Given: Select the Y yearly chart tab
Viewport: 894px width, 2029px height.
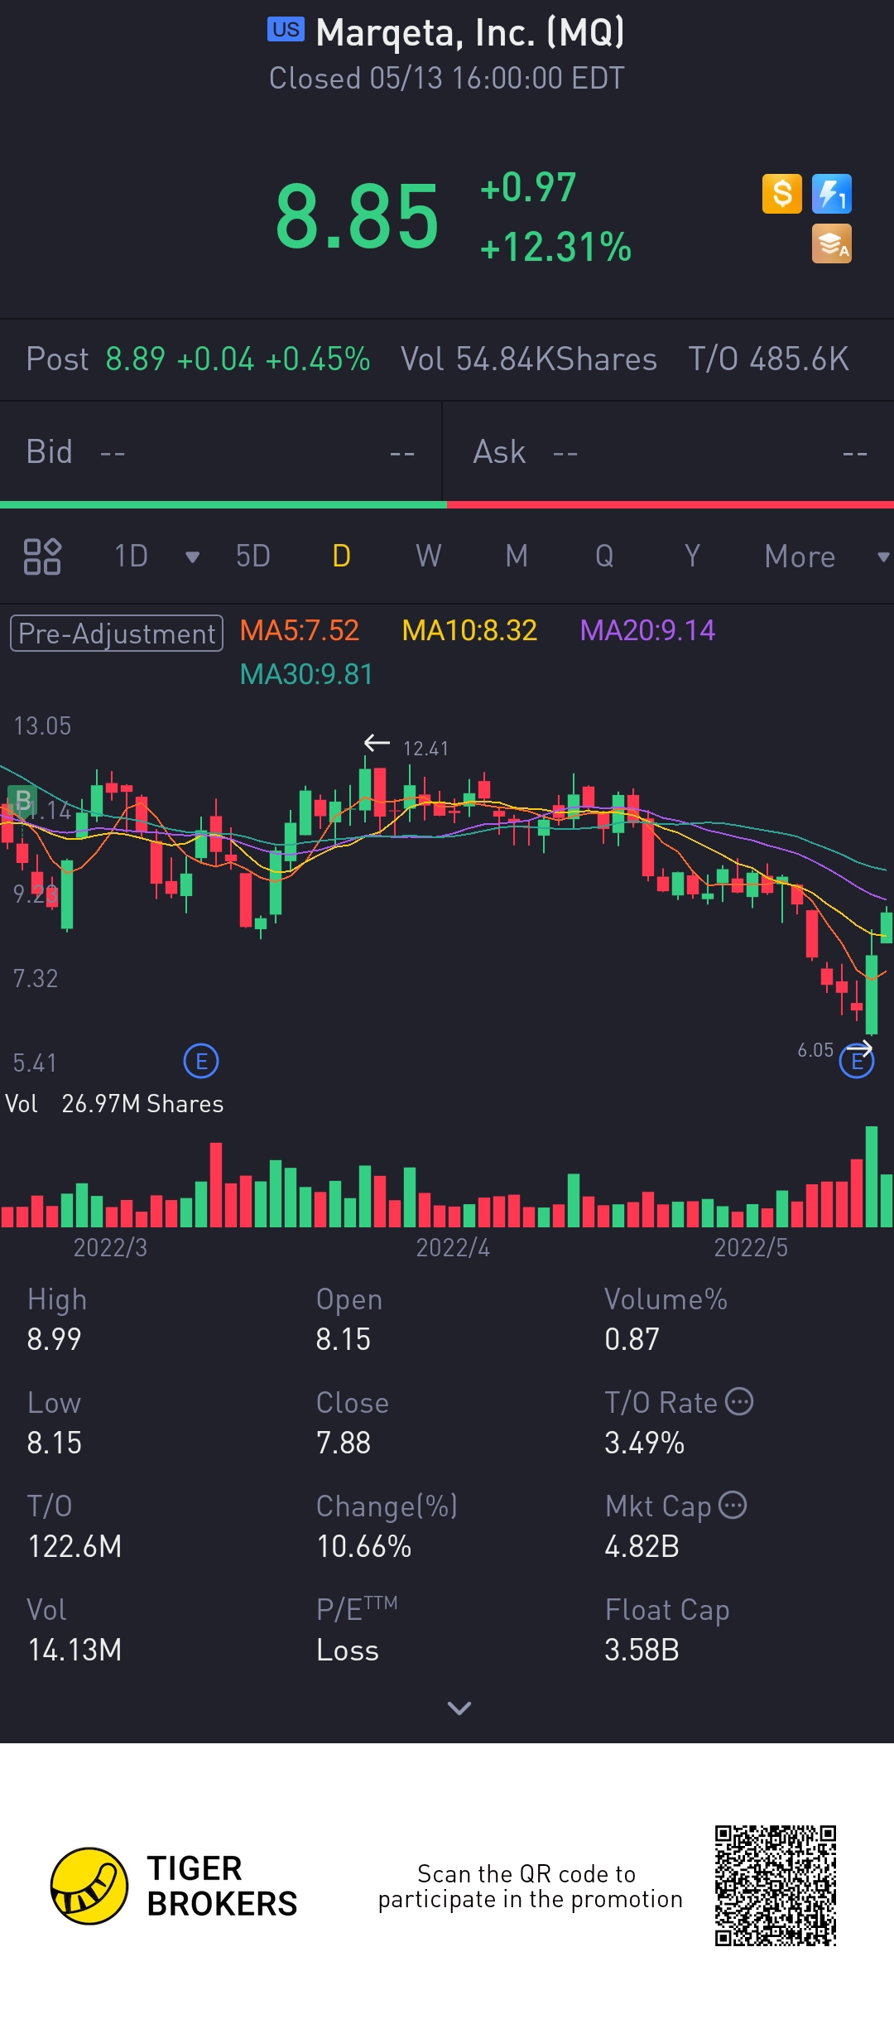Looking at the screenshot, I should pos(692,557).
